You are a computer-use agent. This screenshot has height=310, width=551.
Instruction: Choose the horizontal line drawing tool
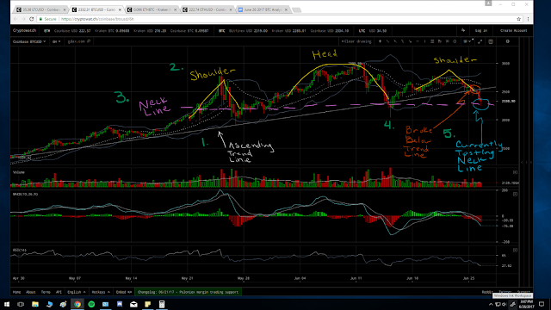click(417, 41)
